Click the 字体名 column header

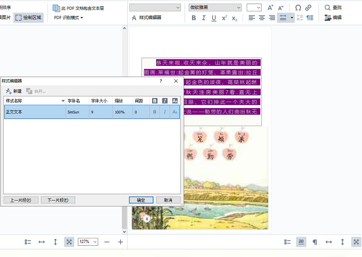[x=77, y=101]
